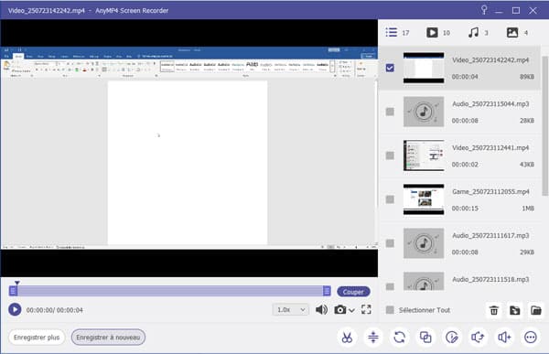Click the Couper button

[353, 292]
